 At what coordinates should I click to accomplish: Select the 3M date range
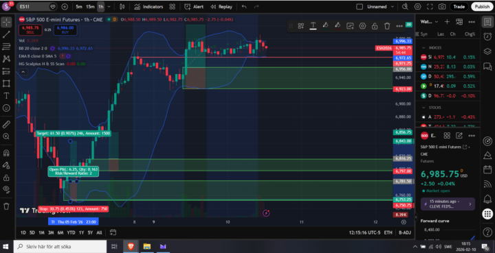(x=51, y=232)
